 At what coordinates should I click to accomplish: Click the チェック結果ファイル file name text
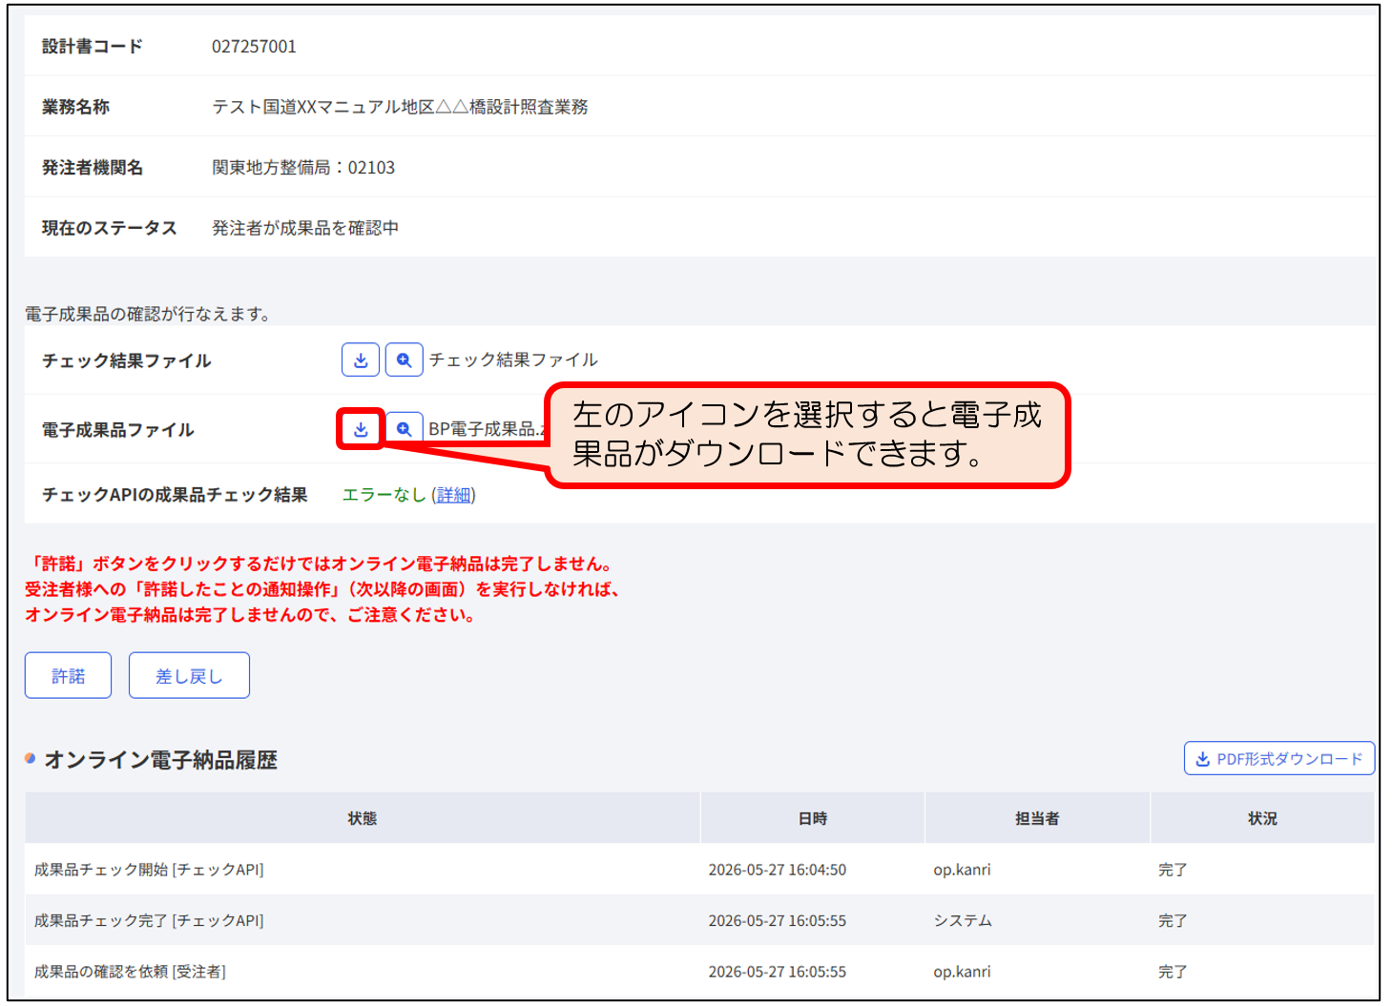pyautogui.click(x=513, y=359)
